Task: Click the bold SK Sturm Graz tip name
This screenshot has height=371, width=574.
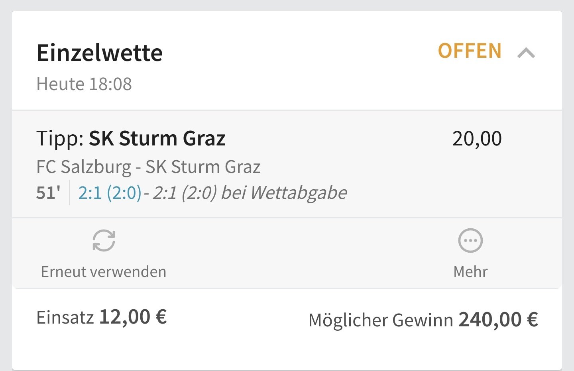Action: (x=157, y=139)
